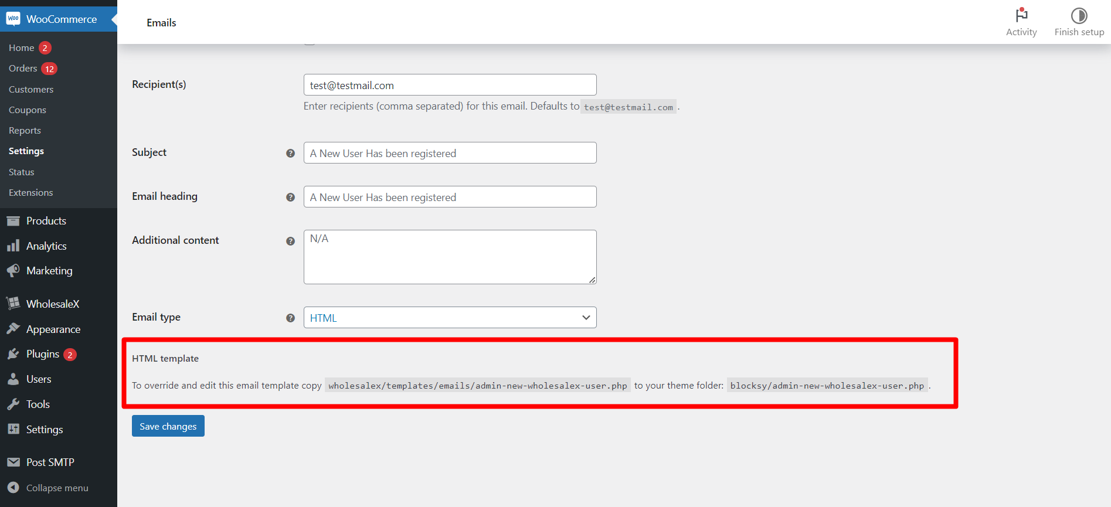Click the Analytics bar chart icon
Screen dimensions: 1111x507
click(13, 246)
